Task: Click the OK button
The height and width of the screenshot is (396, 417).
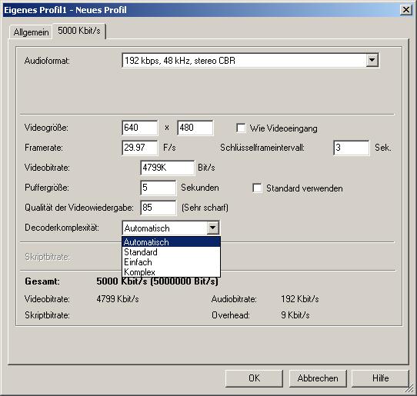Action: pyautogui.click(x=254, y=378)
